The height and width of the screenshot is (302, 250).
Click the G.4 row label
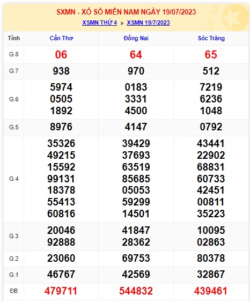13,179
